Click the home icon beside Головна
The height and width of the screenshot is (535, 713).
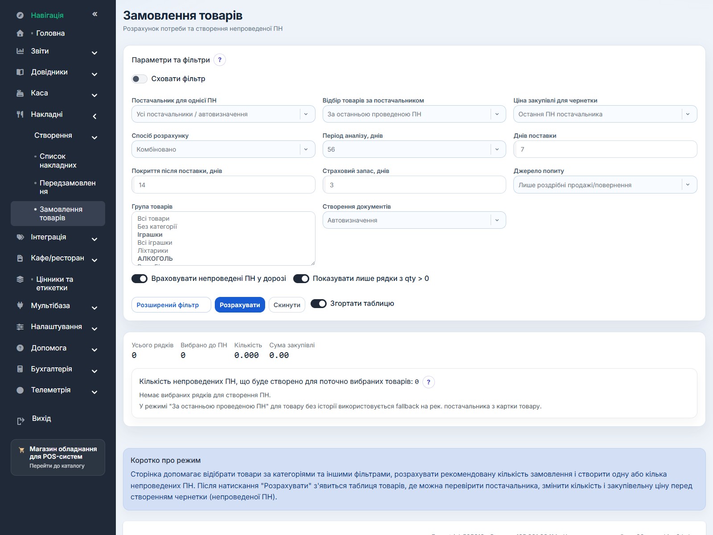pyautogui.click(x=20, y=33)
